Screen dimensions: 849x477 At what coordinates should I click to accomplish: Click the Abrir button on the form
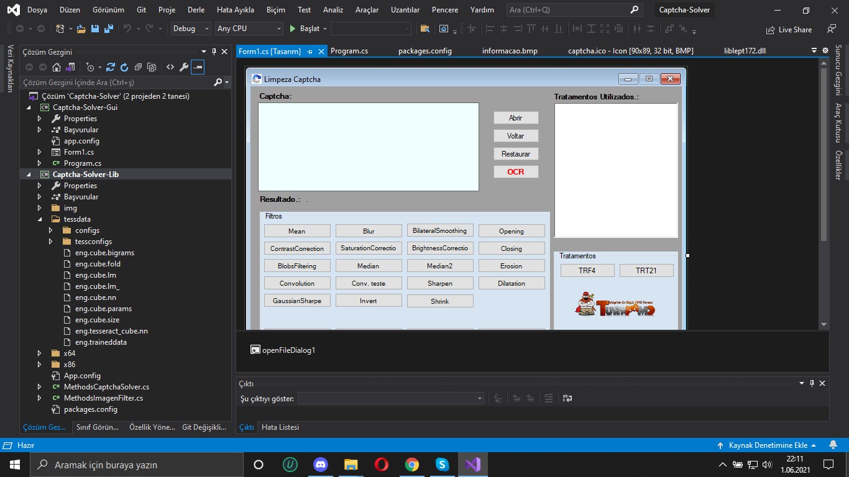[x=516, y=118]
